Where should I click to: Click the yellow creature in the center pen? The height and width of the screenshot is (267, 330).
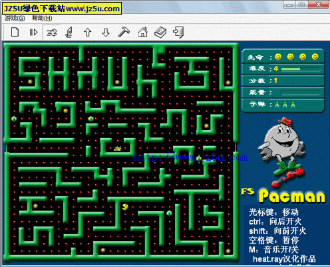[118, 148]
